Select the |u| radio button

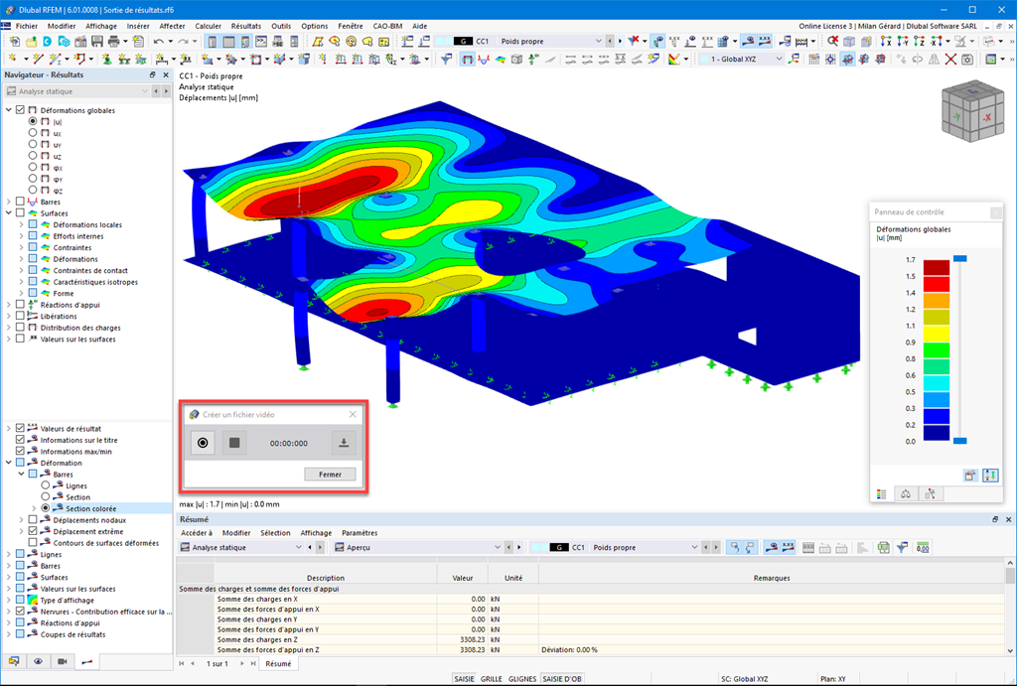[33, 121]
